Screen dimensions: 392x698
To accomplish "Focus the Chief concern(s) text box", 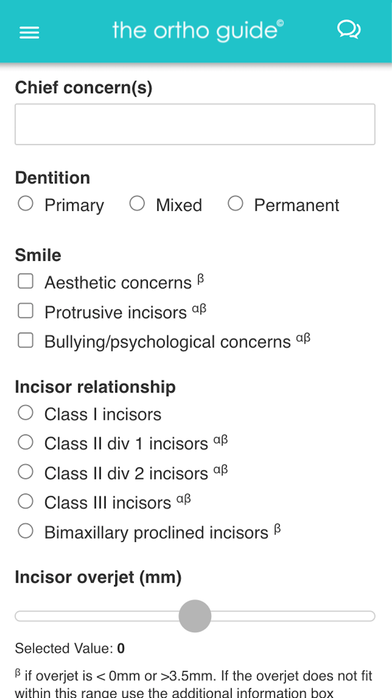I will (x=195, y=124).
